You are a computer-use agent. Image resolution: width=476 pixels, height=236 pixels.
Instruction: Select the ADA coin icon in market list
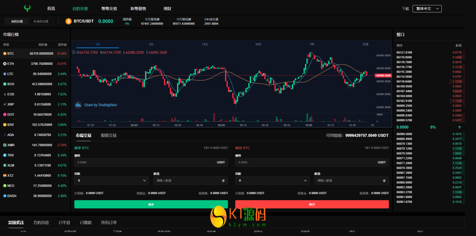(5, 135)
